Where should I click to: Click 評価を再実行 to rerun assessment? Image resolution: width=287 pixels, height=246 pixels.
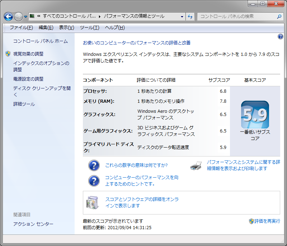[267, 221]
